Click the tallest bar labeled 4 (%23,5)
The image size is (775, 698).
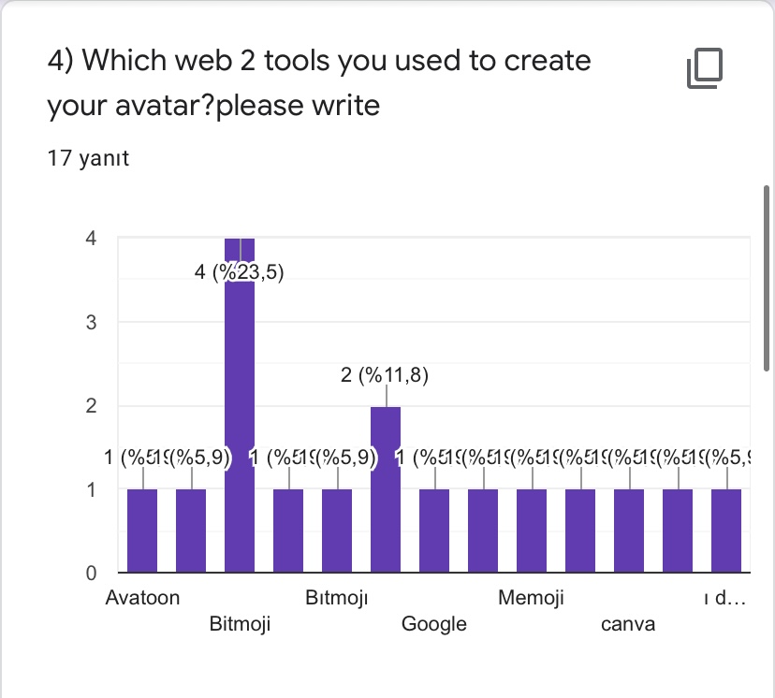click(x=240, y=421)
